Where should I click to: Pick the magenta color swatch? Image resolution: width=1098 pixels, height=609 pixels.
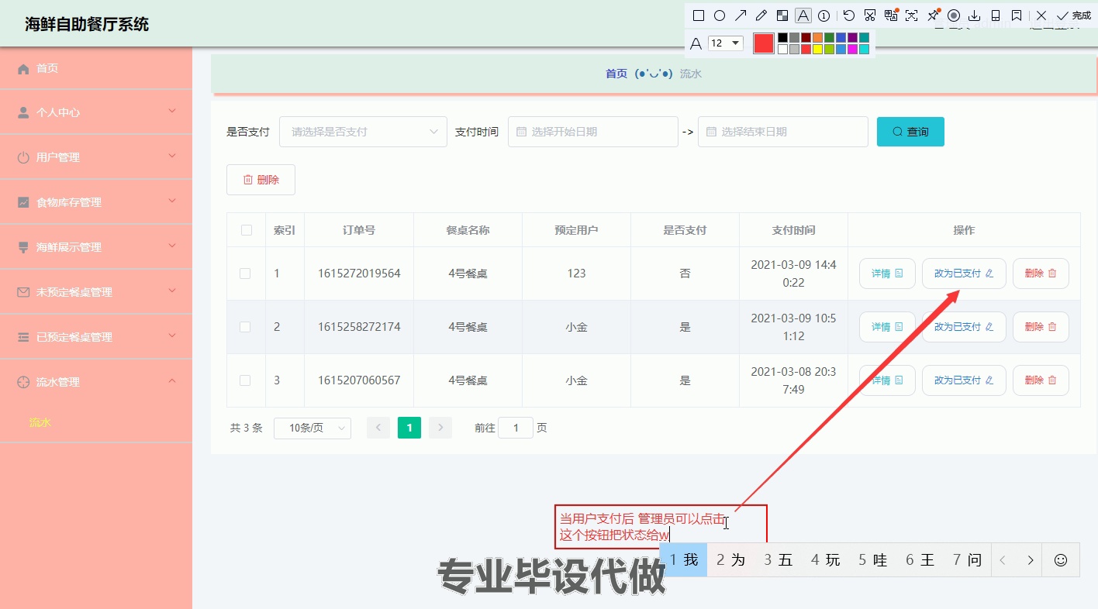coord(852,50)
